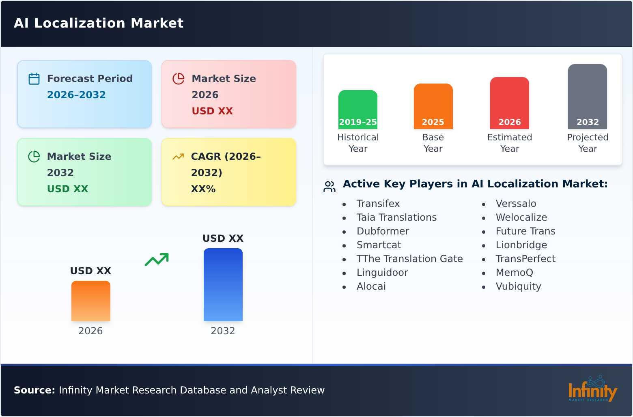Viewport: 633px width, 417px height.
Task: Click the Active Key Players in AI Localization Market heading
Action: (x=475, y=184)
